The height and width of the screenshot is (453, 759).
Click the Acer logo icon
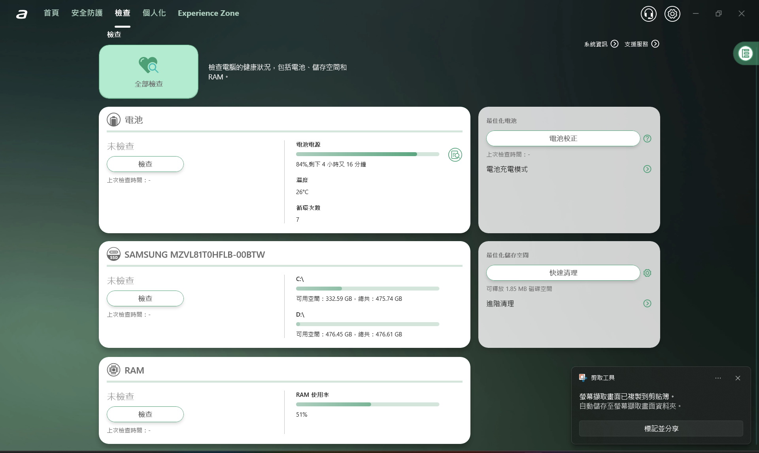pyautogui.click(x=22, y=14)
